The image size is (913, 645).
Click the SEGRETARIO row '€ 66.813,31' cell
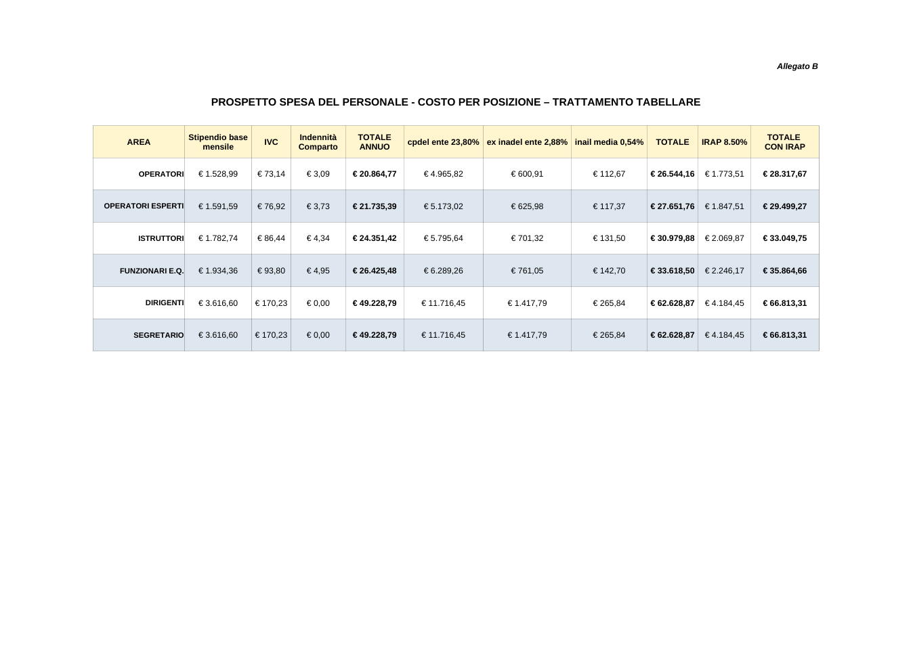(x=785, y=335)
